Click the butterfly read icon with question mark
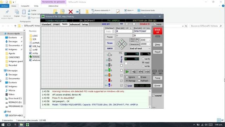The width and height of the screenshot is (225, 127). (141, 72)
